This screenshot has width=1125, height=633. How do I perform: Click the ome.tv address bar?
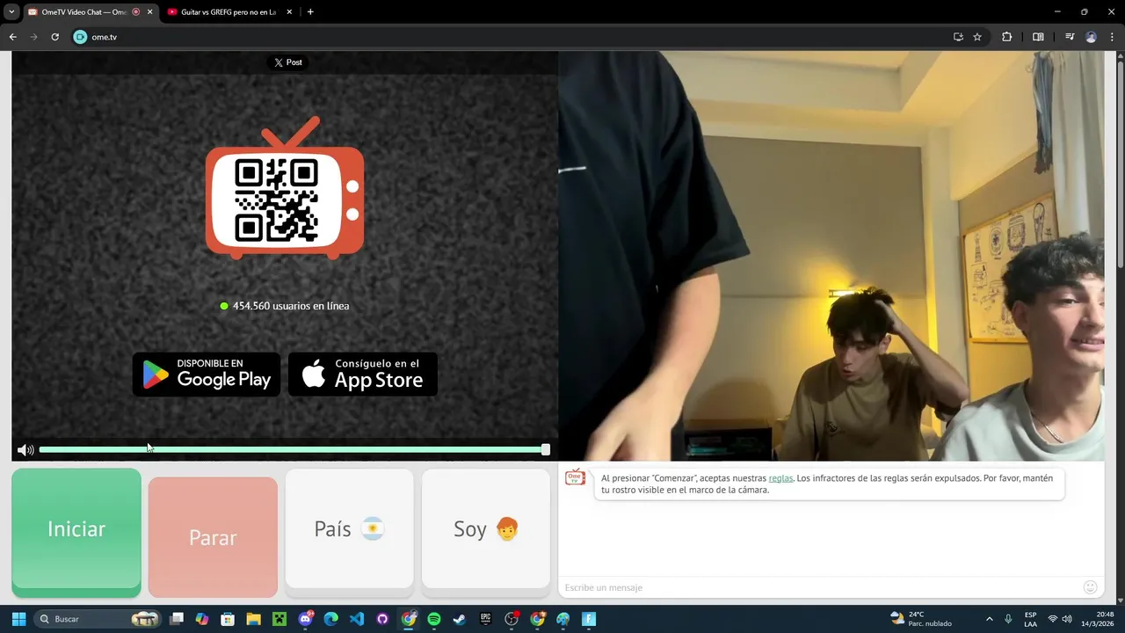tap(510, 37)
